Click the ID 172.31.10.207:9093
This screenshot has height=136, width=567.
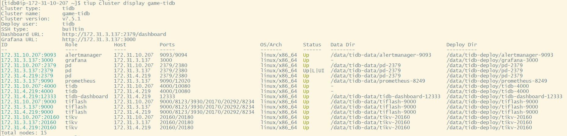[x=29, y=55]
